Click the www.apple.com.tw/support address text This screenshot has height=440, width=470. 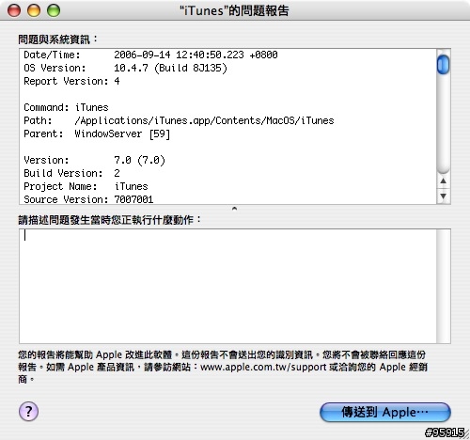[x=263, y=367]
